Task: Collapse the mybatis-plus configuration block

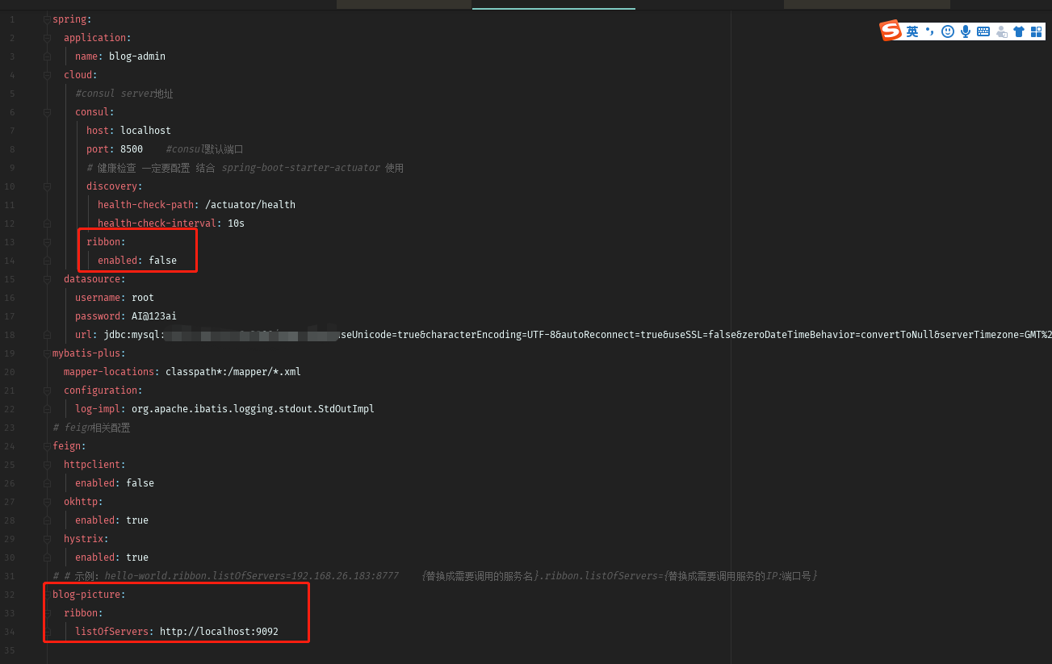Action: (47, 353)
